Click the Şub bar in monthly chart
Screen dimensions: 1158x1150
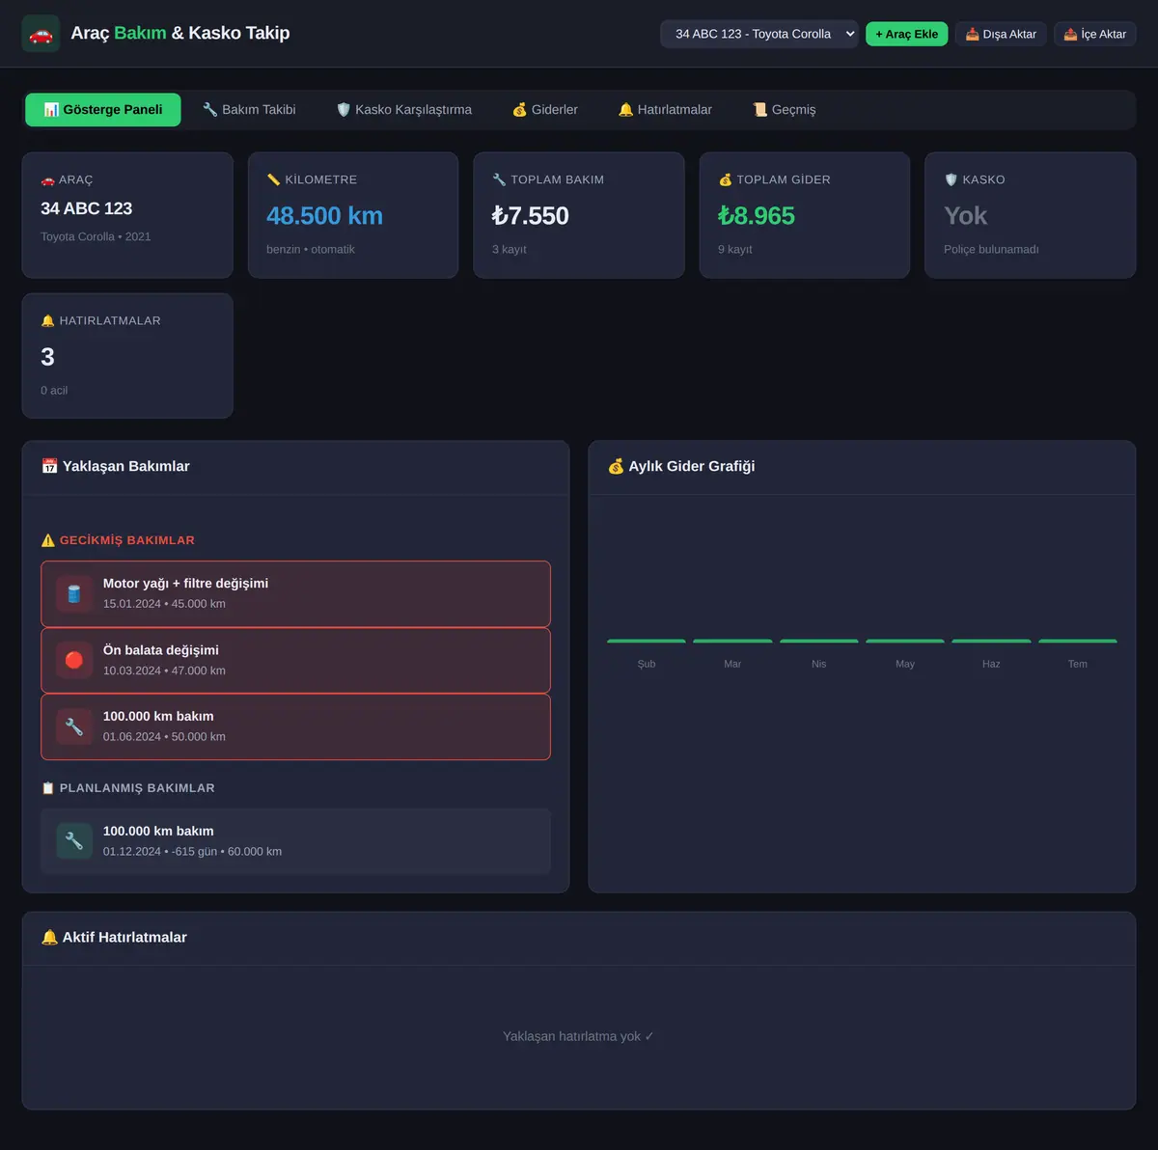647,641
